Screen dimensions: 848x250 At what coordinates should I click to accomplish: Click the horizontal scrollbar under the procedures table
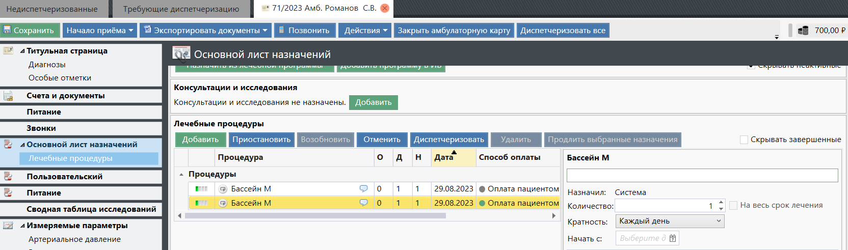315,216
